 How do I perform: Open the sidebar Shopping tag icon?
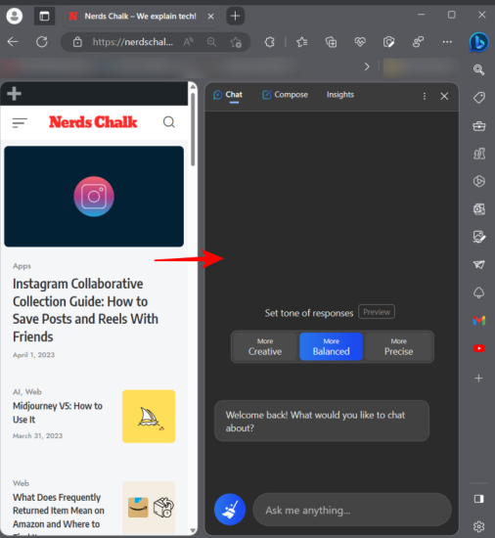pos(479,98)
